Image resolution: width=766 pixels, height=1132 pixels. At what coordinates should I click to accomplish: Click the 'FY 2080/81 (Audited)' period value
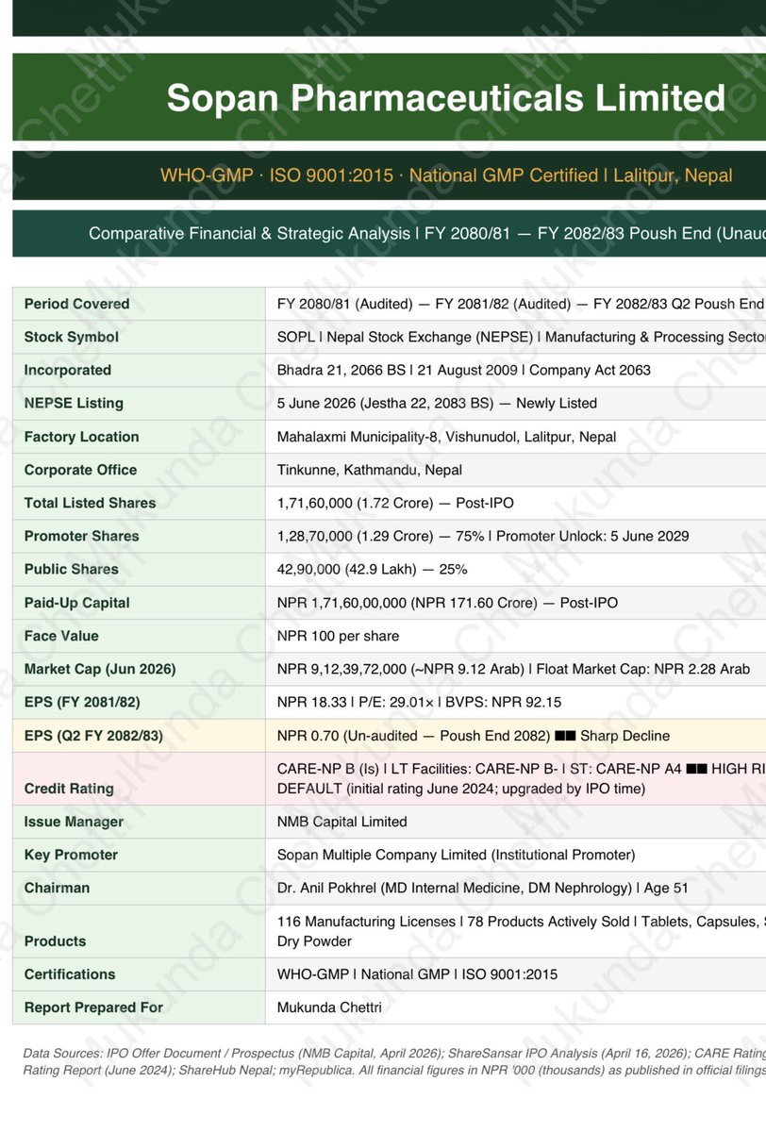coord(521,304)
